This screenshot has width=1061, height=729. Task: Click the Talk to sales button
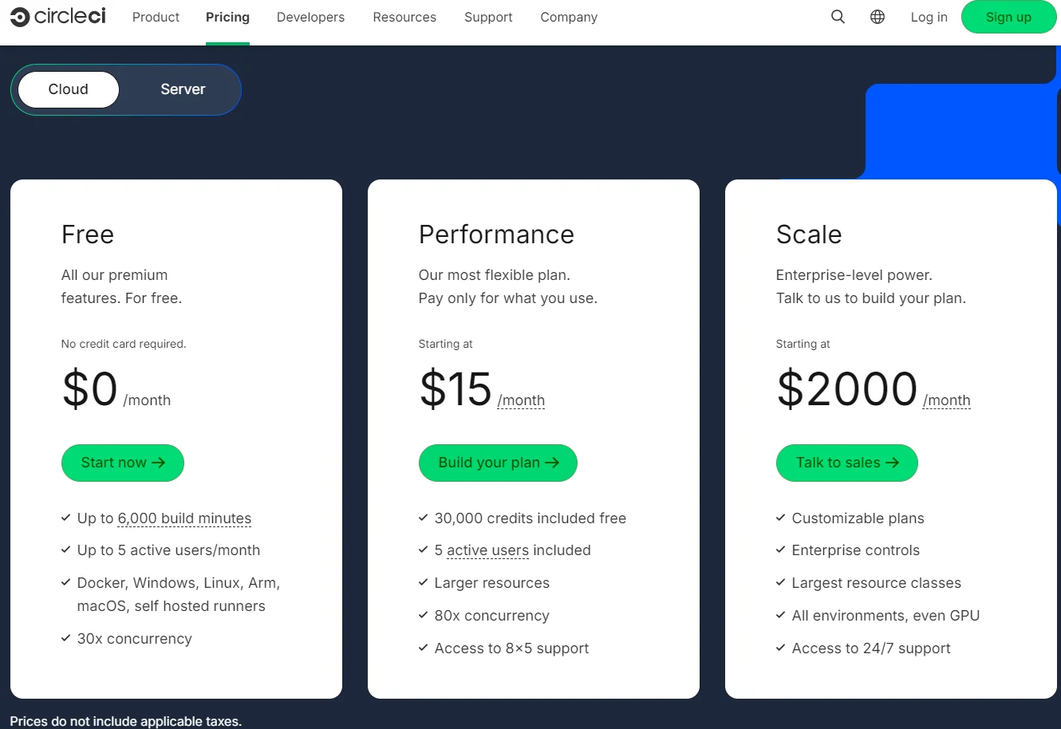click(x=847, y=463)
